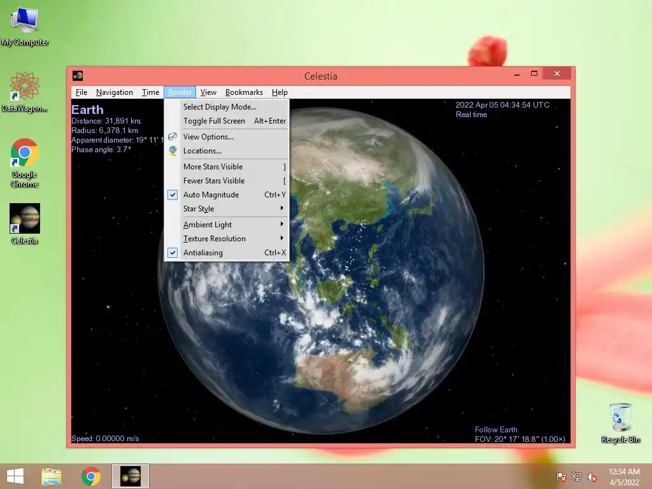
Task: Open the network tray icon
Action: pos(577,477)
